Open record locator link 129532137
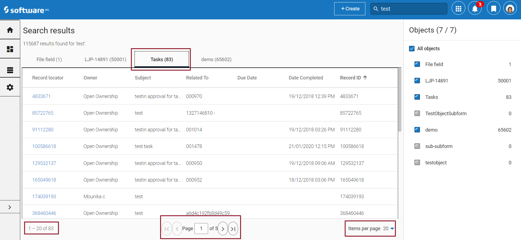Screen dimensions: 521x240 pyautogui.click(x=44, y=163)
